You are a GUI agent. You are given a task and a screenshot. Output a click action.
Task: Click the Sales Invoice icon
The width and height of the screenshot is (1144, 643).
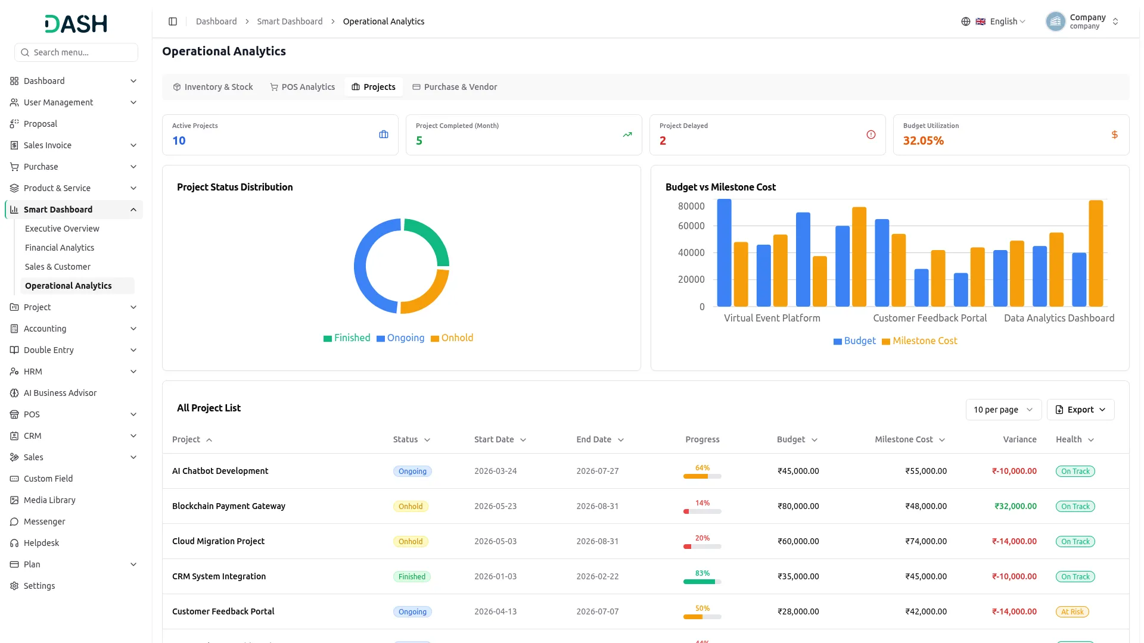pos(14,145)
